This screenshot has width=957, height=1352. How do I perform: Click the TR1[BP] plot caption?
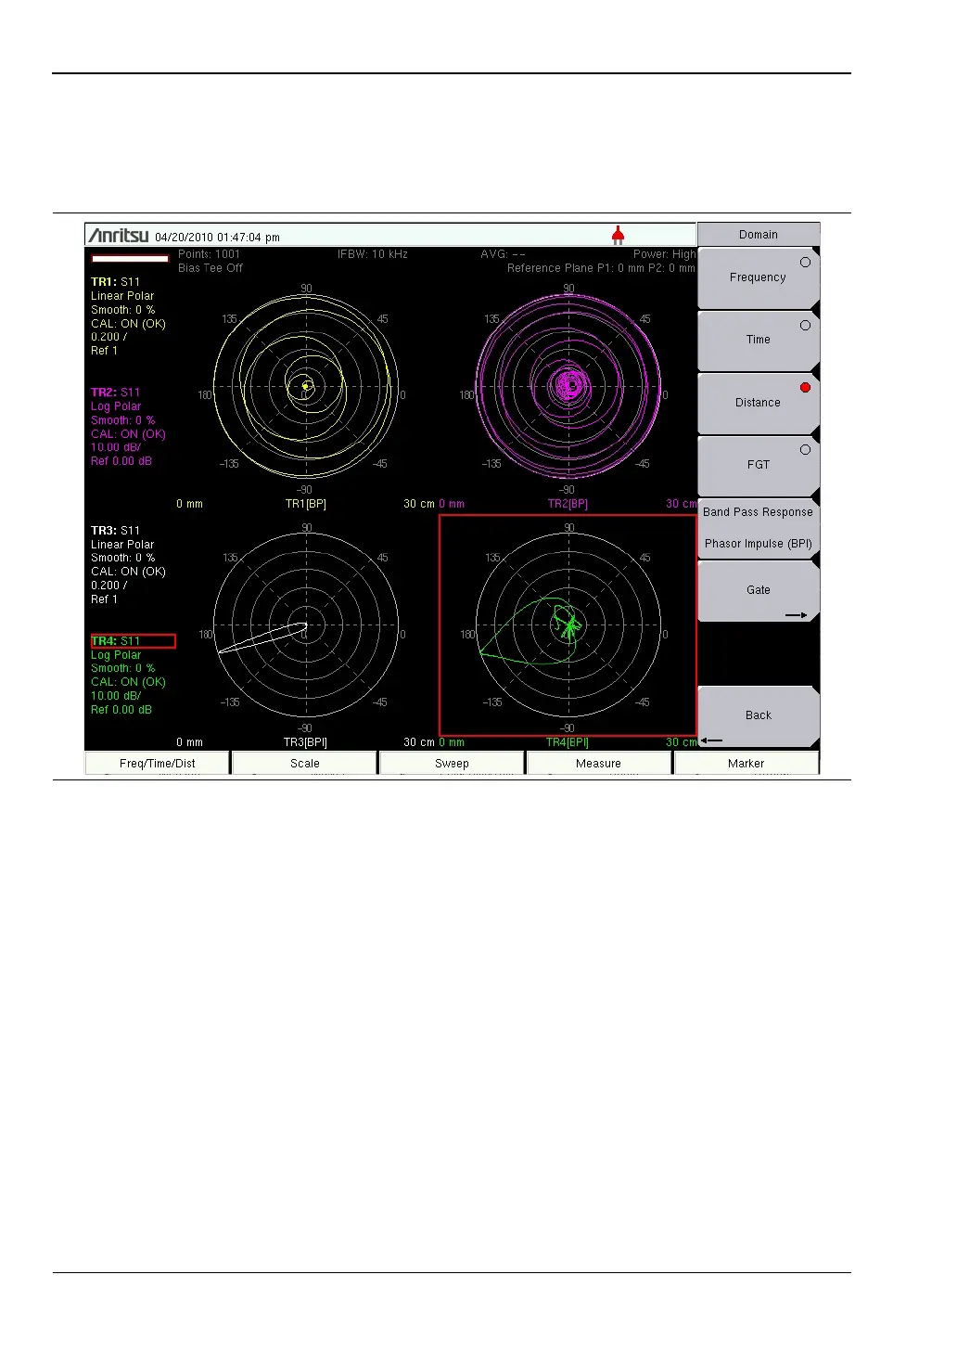tap(305, 504)
